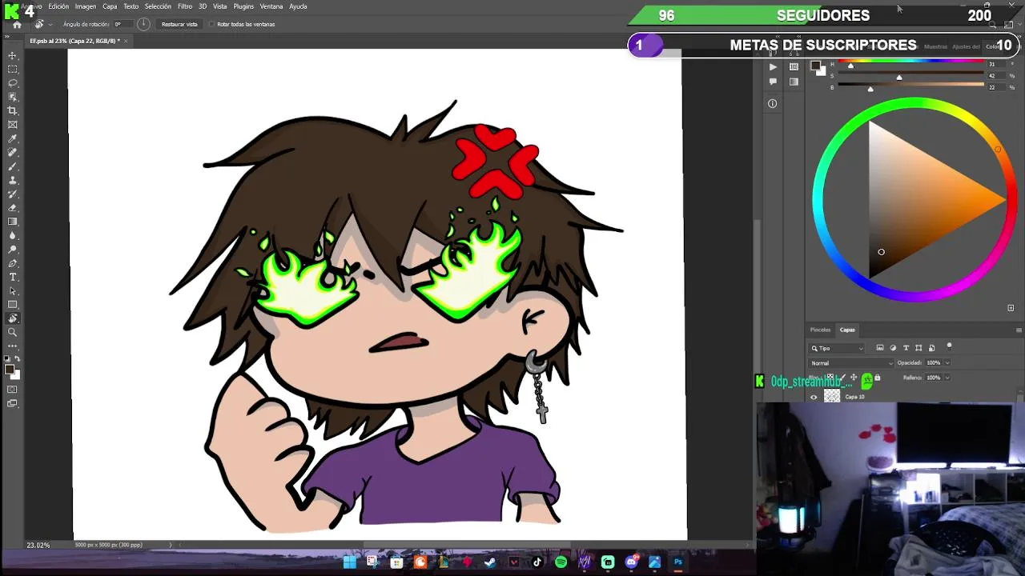This screenshot has height=576, width=1025.
Task: Click the rotation angle dial
Action: (143, 25)
